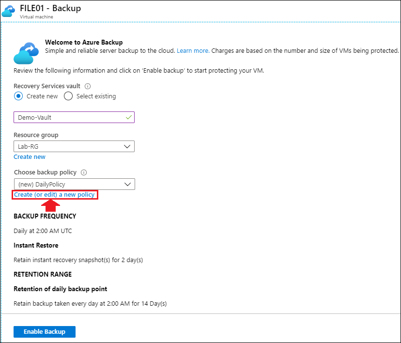Click Create (or edit) a new policy link
Viewport: 401px width, 343px height.
(x=54, y=195)
